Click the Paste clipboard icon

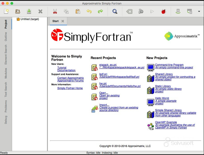(78, 11)
